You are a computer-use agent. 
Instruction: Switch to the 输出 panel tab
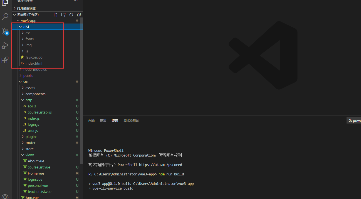[x=103, y=120]
